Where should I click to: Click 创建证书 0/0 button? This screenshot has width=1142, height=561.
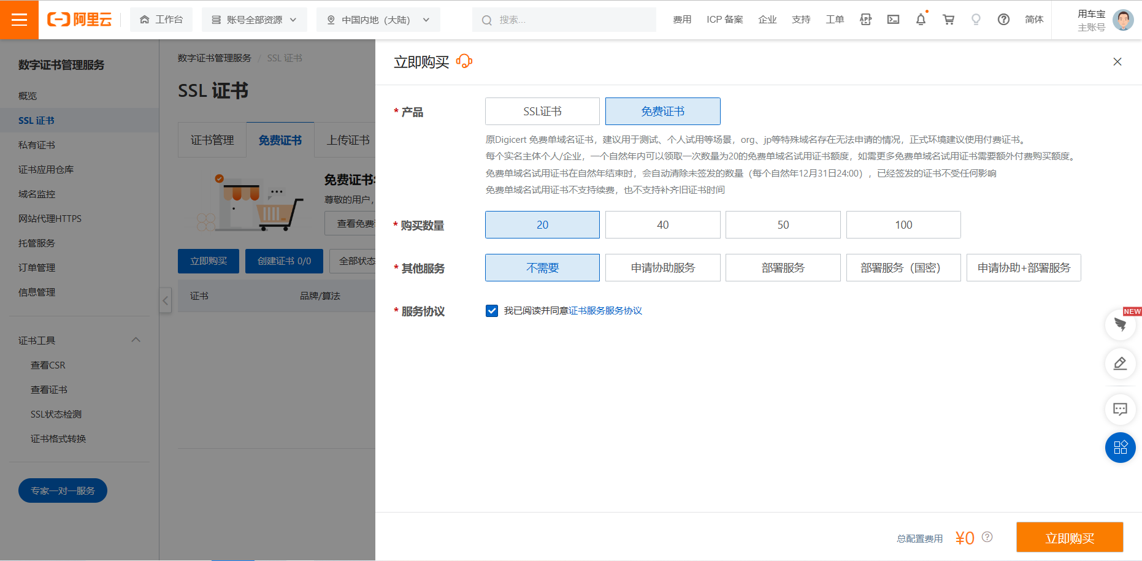284,261
